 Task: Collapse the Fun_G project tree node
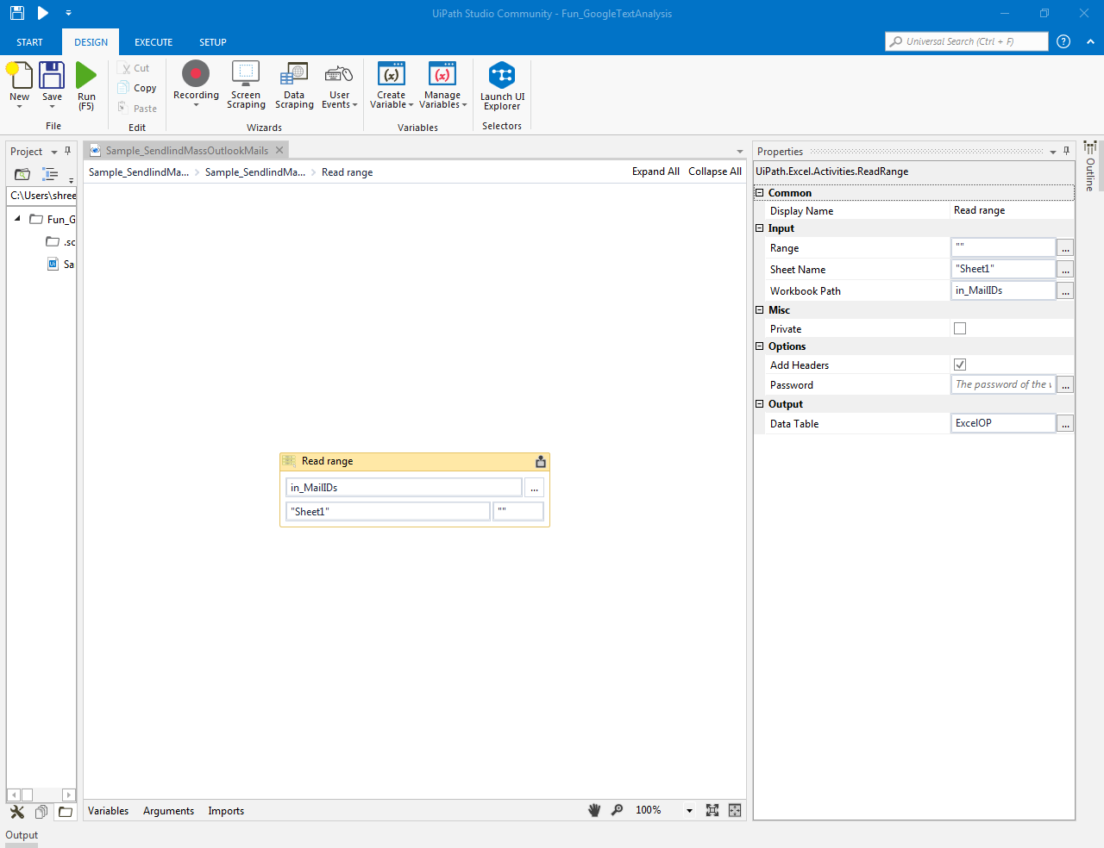coord(17,219)
